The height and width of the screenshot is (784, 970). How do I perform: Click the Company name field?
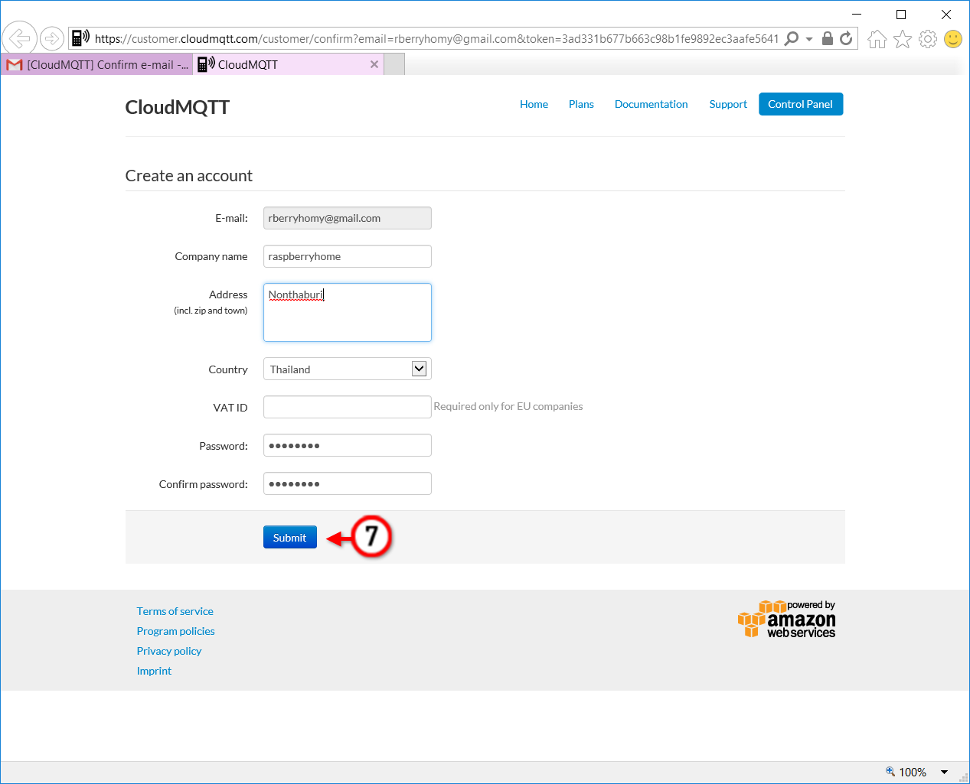coord(348,256)
